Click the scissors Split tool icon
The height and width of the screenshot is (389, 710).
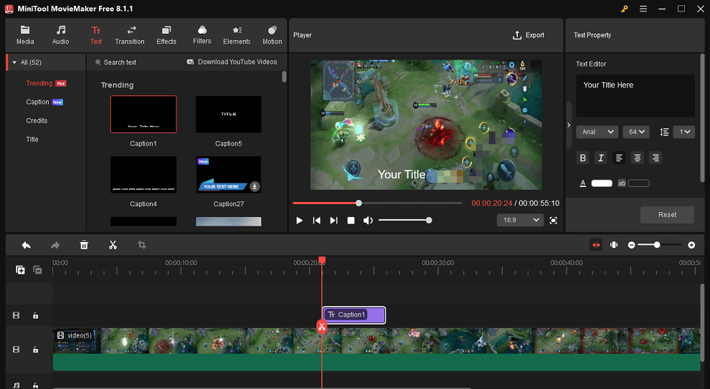[113, 245]
